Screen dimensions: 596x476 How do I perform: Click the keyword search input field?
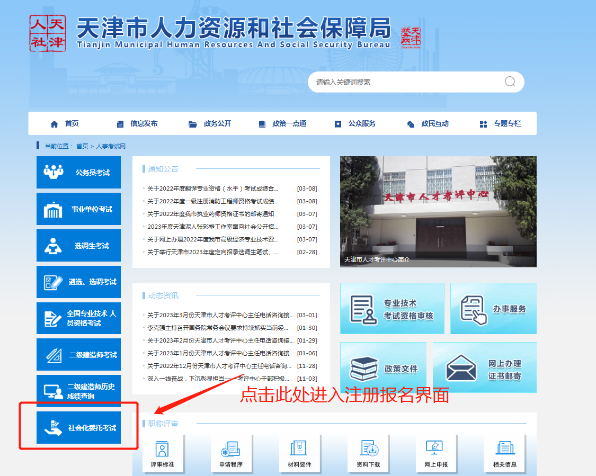[x=405, y=82]
